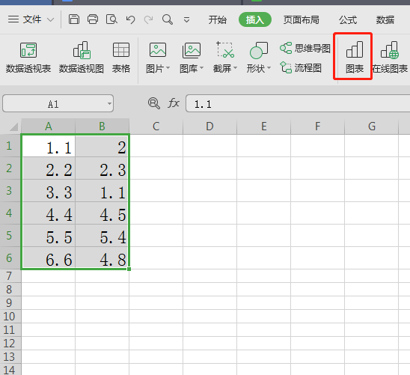Click cell B6 containing 4.8
410x375 pixels.
click(x=102, y=257)
